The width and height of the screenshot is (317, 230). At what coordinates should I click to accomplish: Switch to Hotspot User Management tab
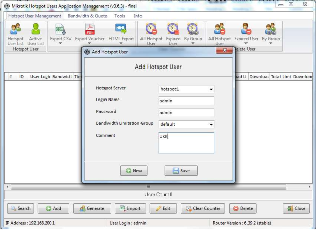coord(34,16)
